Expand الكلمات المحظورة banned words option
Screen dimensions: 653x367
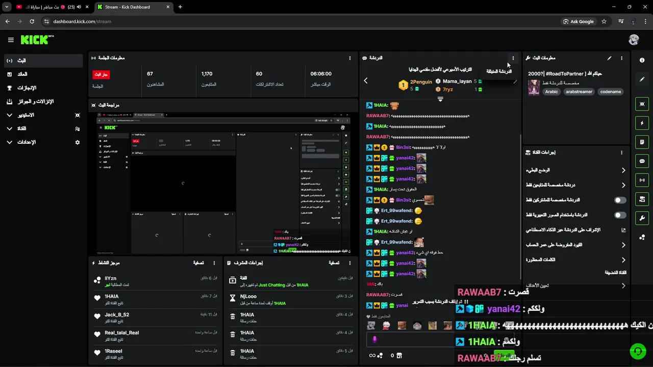coord(576,260)
